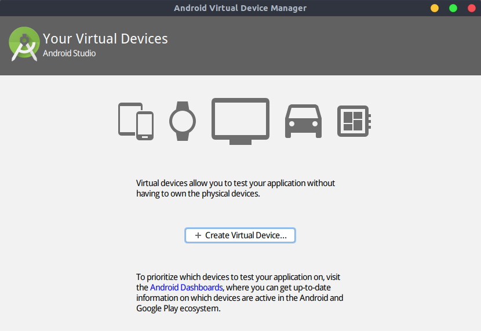Maximize the window with the green button
The image size is (481, 331).
click(453, 8)
